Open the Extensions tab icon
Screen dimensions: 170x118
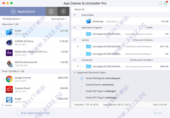click(51, 11)
